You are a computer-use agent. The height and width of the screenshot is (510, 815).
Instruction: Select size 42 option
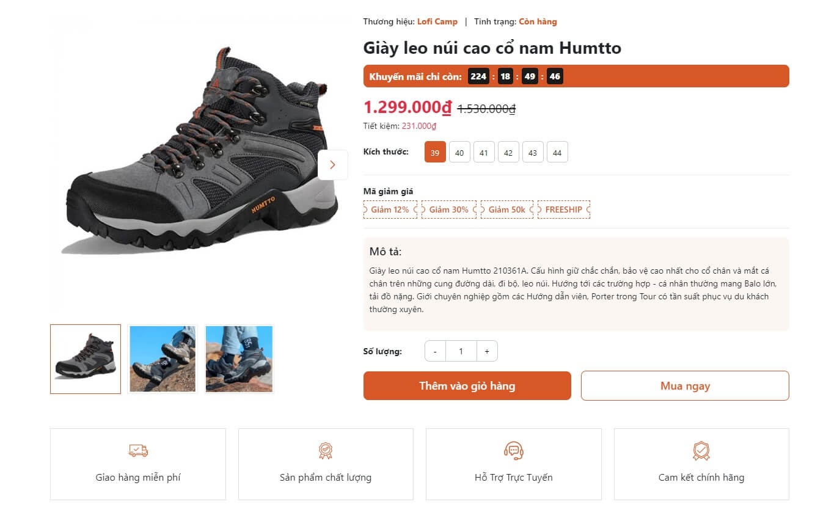point(508,153)
